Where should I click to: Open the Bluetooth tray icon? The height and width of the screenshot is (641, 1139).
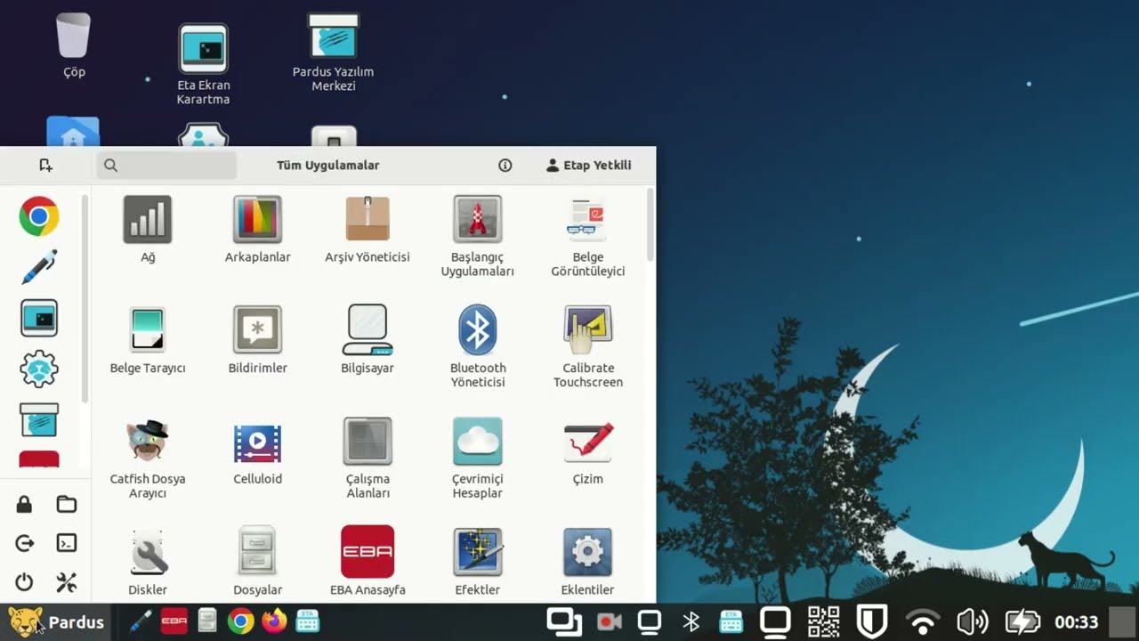pos(691,621)
